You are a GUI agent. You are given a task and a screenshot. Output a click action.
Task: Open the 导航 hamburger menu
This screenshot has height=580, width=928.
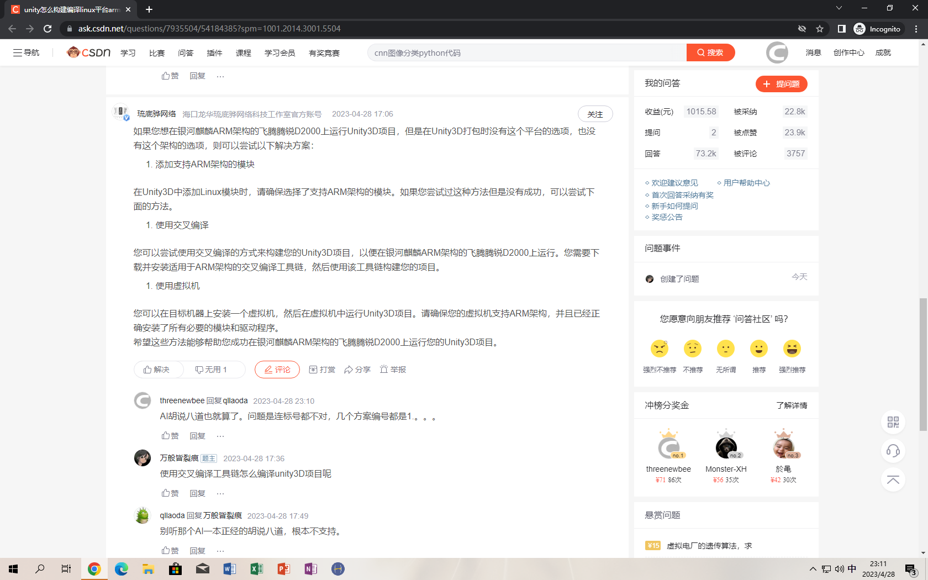[26, 52]
